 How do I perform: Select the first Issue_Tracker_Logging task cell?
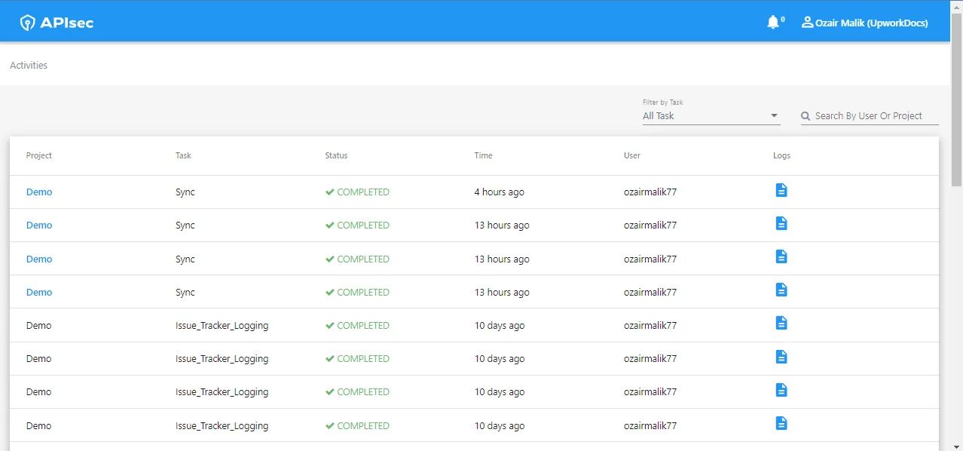coord(222,326)
